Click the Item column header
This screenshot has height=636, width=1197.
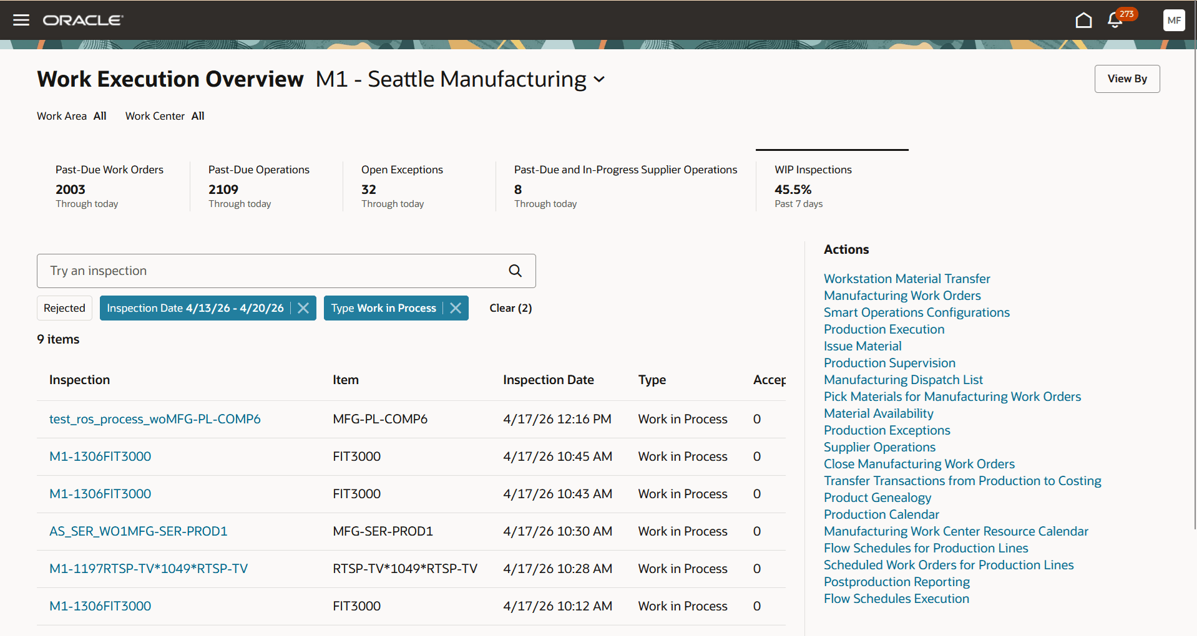[345, 380]
